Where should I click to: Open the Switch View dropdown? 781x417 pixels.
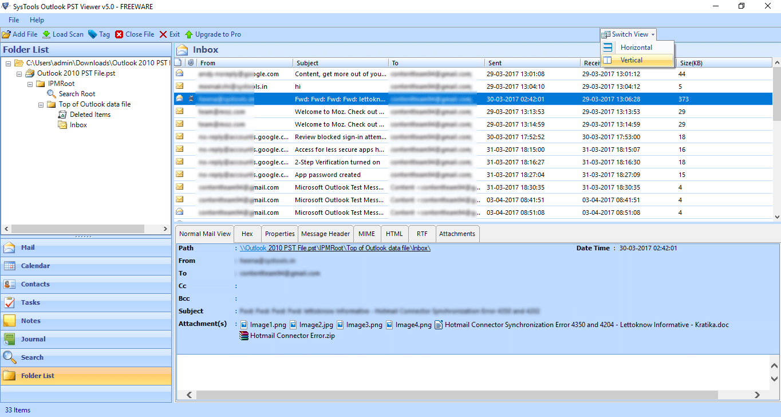click(x=626, y=34)
